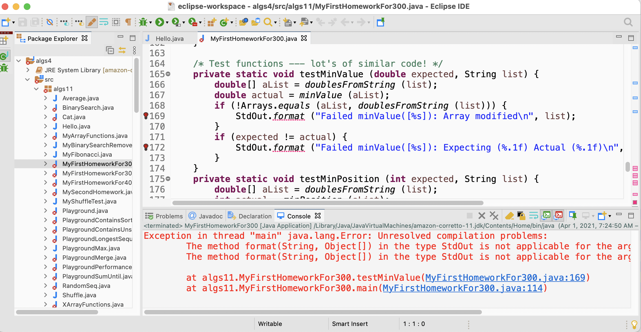Viewport: 641px width, 332px height.
Task: Expand the algs11 package tree node
Action: (37, 89)
